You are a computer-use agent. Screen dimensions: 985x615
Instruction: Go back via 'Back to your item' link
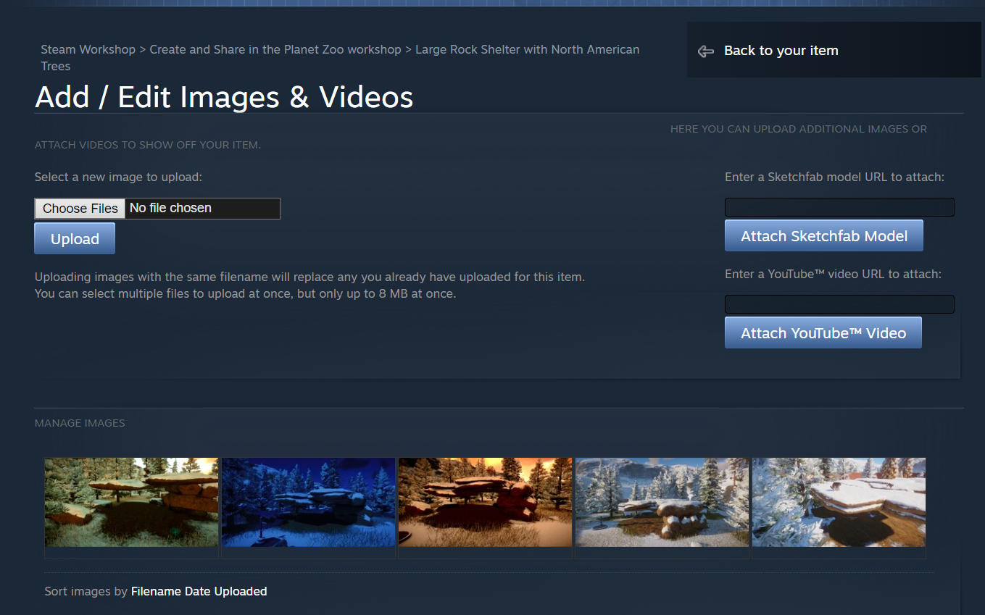[x=781, y=51]
